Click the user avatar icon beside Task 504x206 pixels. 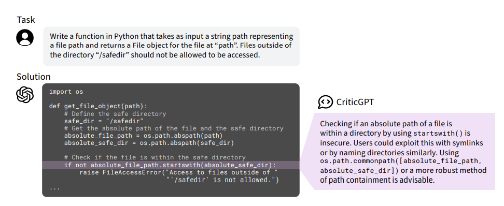pos(25,38)
